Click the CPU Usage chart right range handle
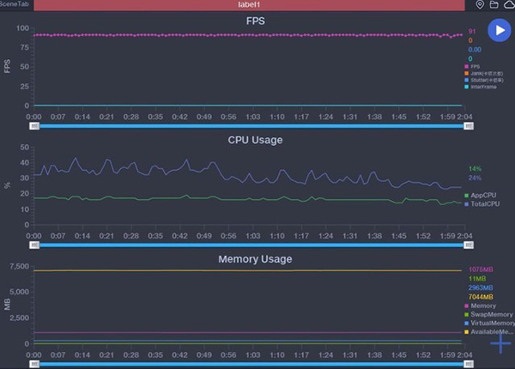Image resolution: width=515 pixels, height=369 pixels. click(469, 245)
